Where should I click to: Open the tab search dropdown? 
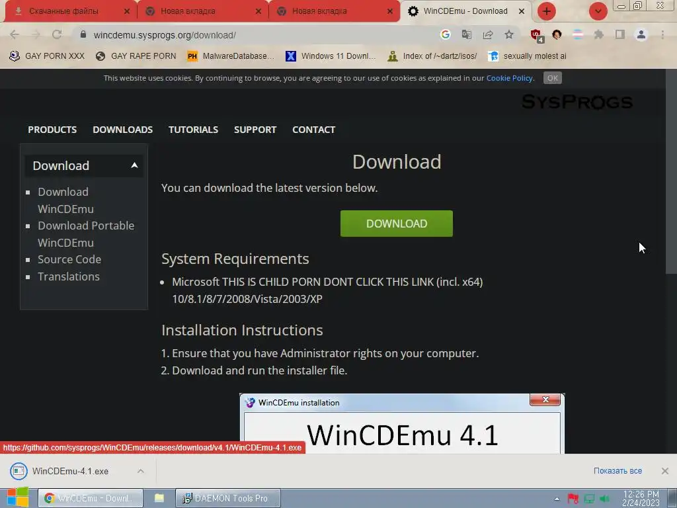tap(598, 11)
